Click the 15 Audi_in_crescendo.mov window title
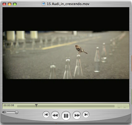This screenshot has width=132, height=125. click(68, 4)
